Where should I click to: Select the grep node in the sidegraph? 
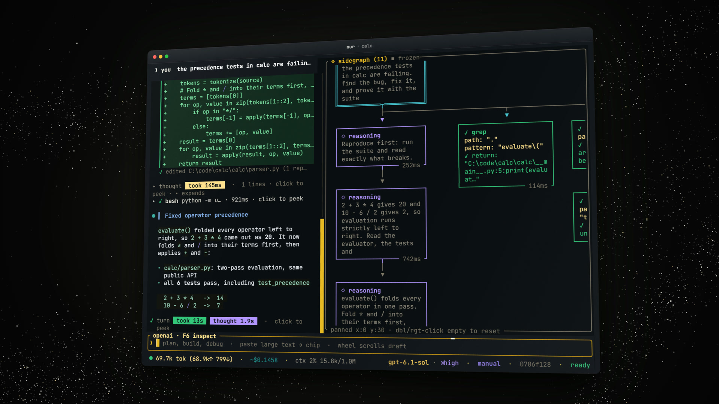(x=506, y=154)
